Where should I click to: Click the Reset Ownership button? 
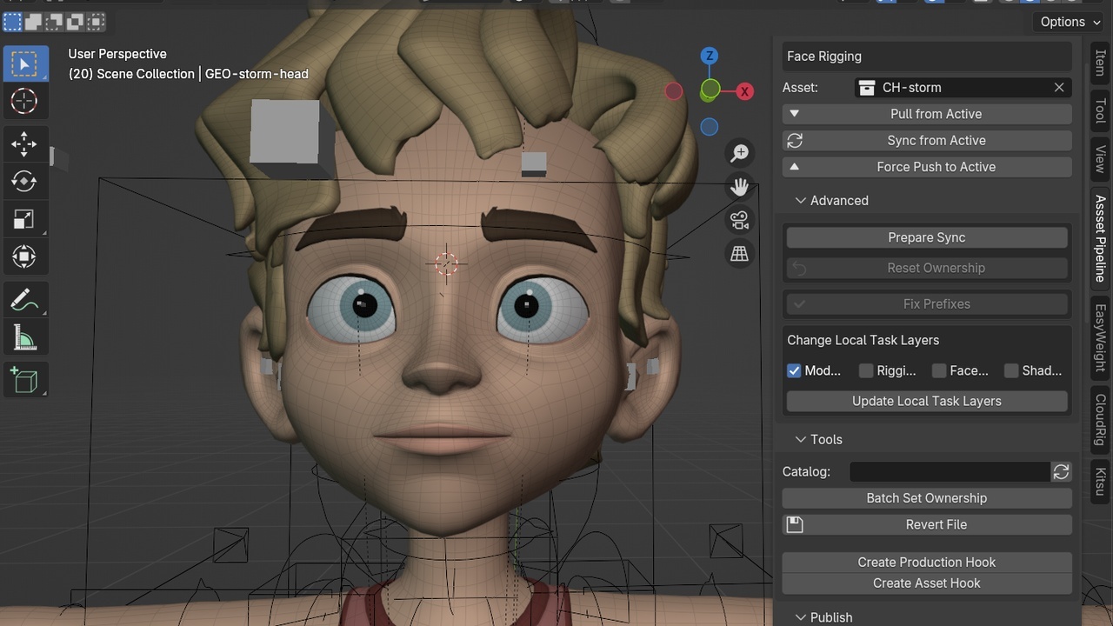pyautogui.click(x=927, y=268)
